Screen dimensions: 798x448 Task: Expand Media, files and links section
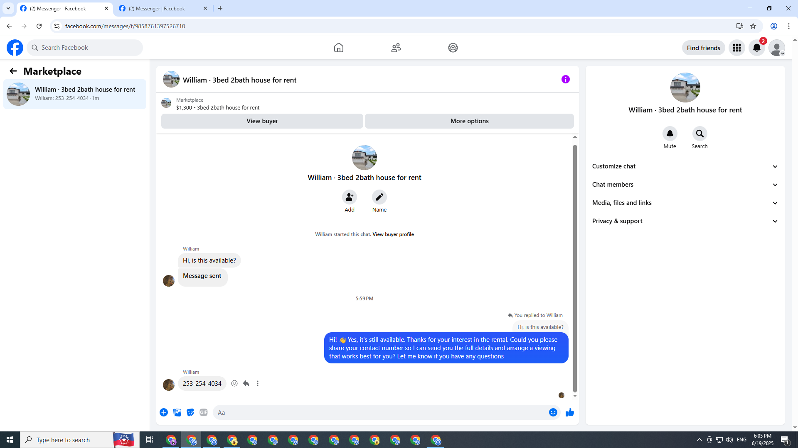coord(685,203)
